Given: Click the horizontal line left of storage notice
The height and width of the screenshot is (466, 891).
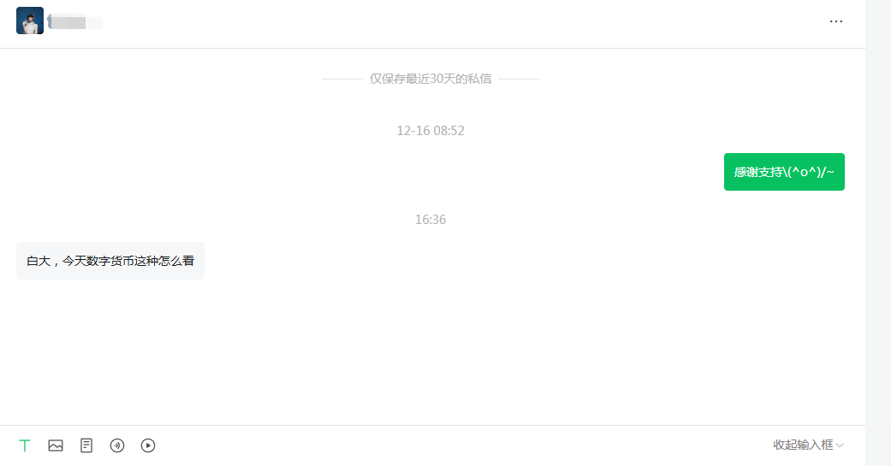Looking at the screenshot, I should [342, 79].
